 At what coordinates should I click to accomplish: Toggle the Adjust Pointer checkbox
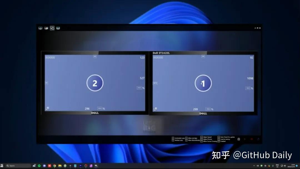tap(201, 139)
